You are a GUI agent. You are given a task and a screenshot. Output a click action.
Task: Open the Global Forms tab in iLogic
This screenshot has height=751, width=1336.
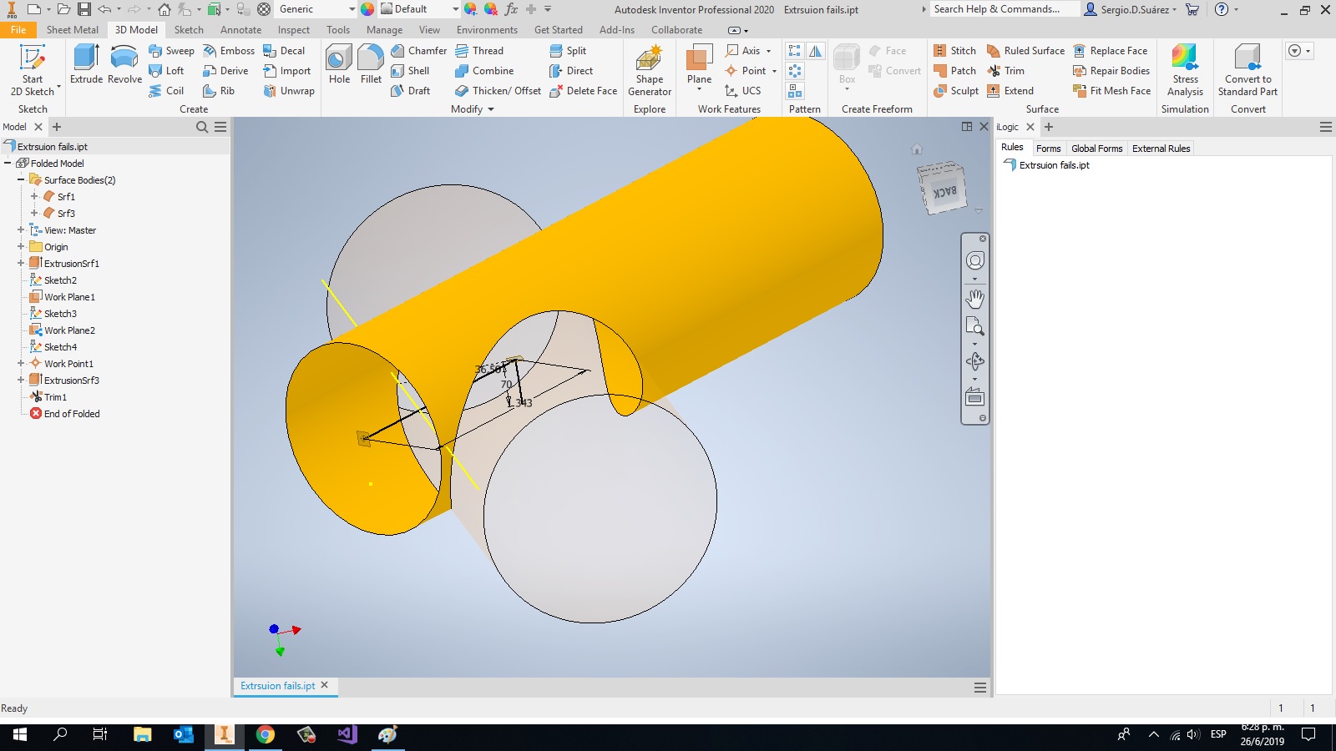1096,149
